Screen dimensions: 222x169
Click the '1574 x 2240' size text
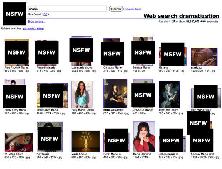click(x=140, y=157)
